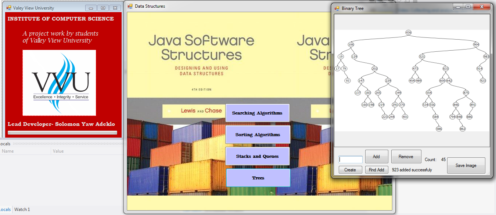This screenshot has width=496, height=215.
Task: Click the Valley View University window icon
Action: point(8,8)
